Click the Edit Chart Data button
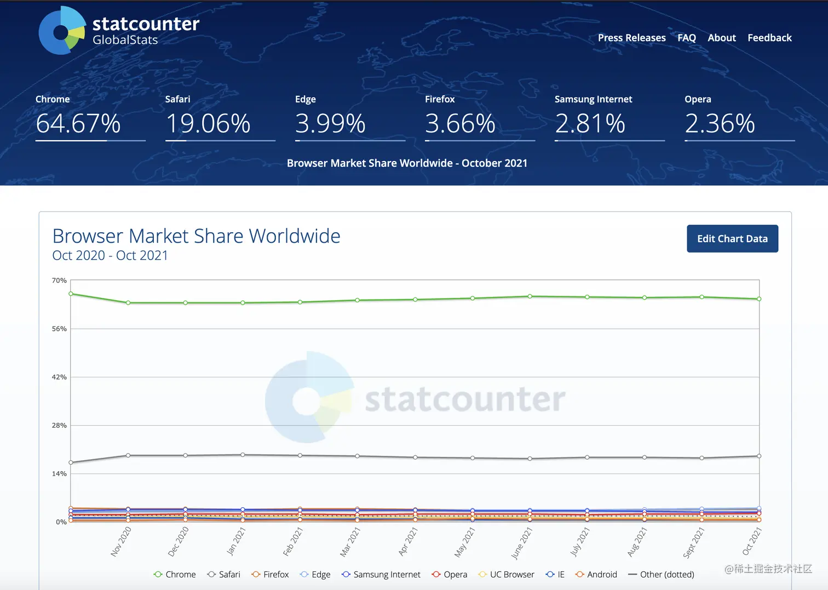Viewport: 828px width, 590px height. point(732,238)
